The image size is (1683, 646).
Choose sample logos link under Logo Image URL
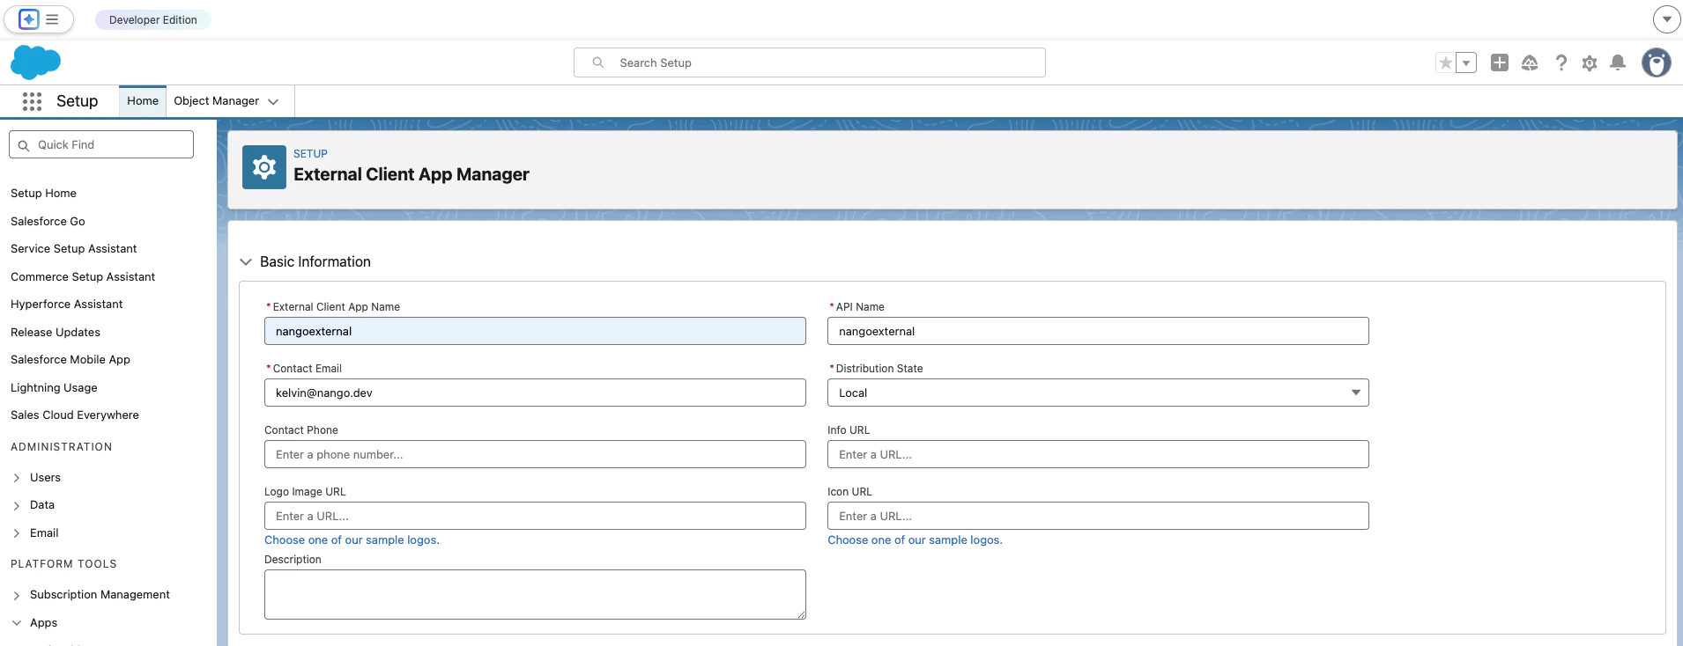click(x=352, y=540)
